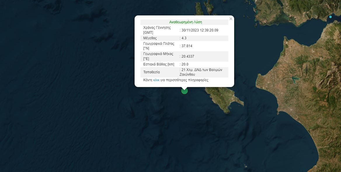
Task: Click the origin time value 30/11/2023 12:39:20.09
Action: [200, 30]
